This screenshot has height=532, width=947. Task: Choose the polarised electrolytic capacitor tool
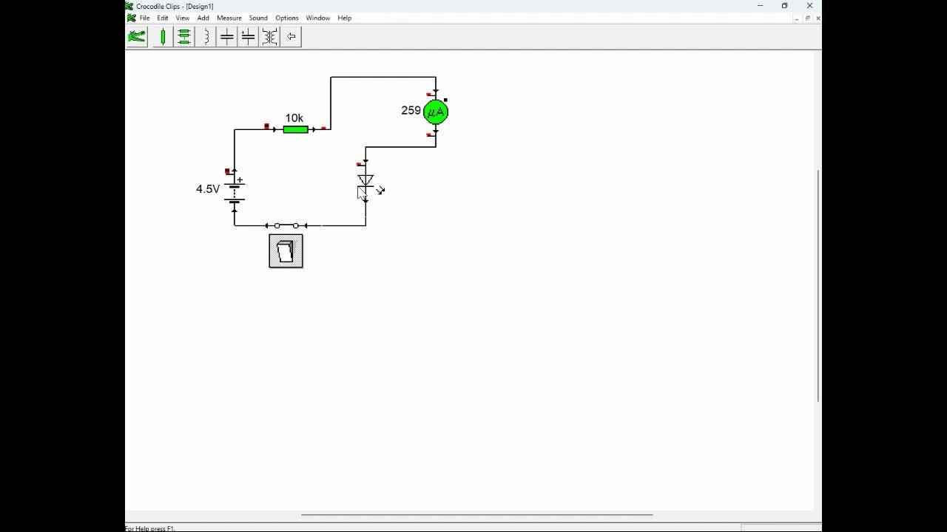249,36
